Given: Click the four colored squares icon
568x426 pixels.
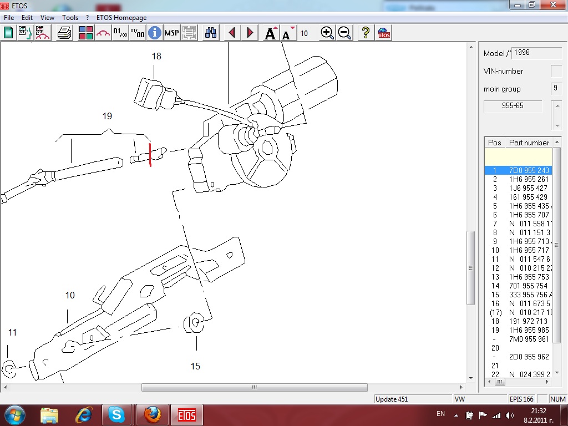Looking at the screenshot, I should 86,33.
